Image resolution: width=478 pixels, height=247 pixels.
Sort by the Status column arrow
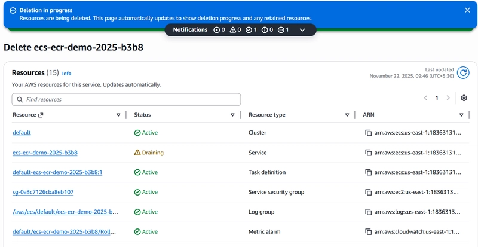click(232, 115)
